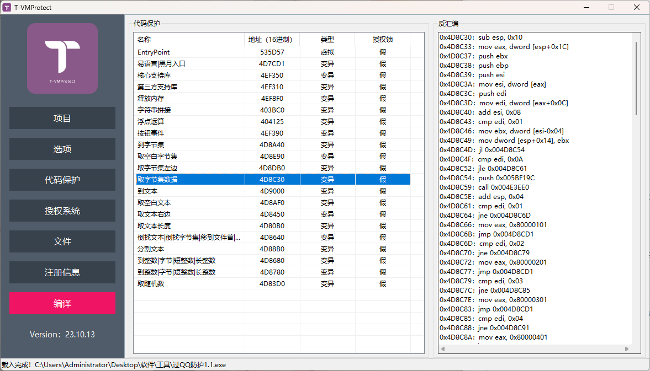
Task: Go to the 授权系统 page
Action: [62, 211]
